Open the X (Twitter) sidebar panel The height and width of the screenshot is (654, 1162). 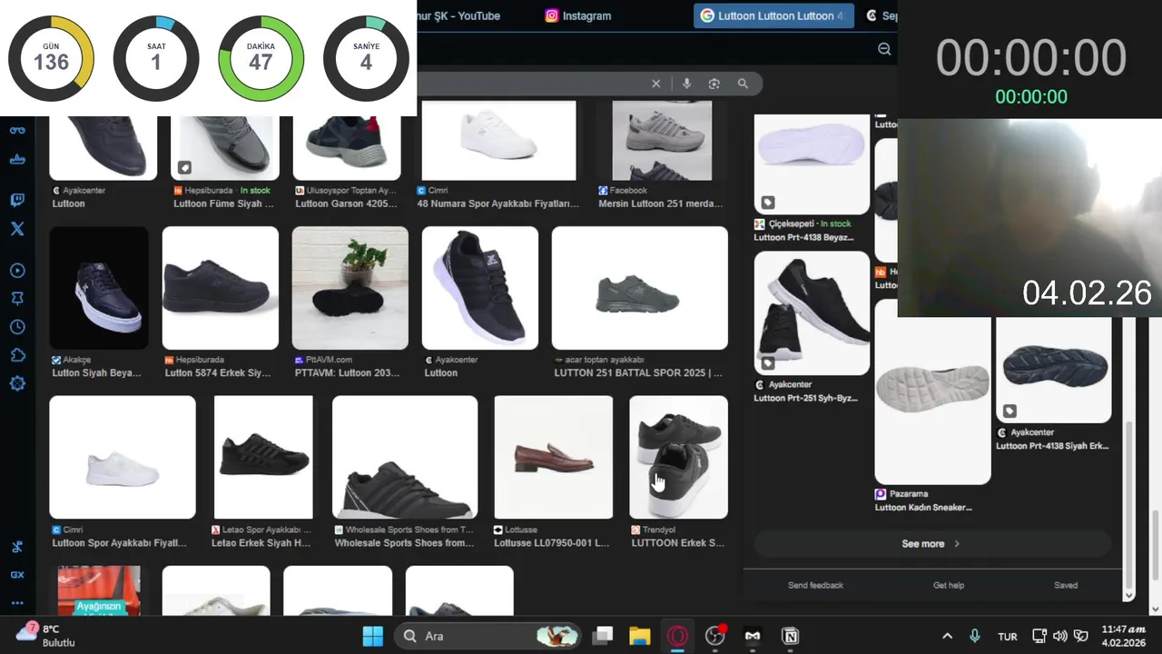[x=17, y=229]
